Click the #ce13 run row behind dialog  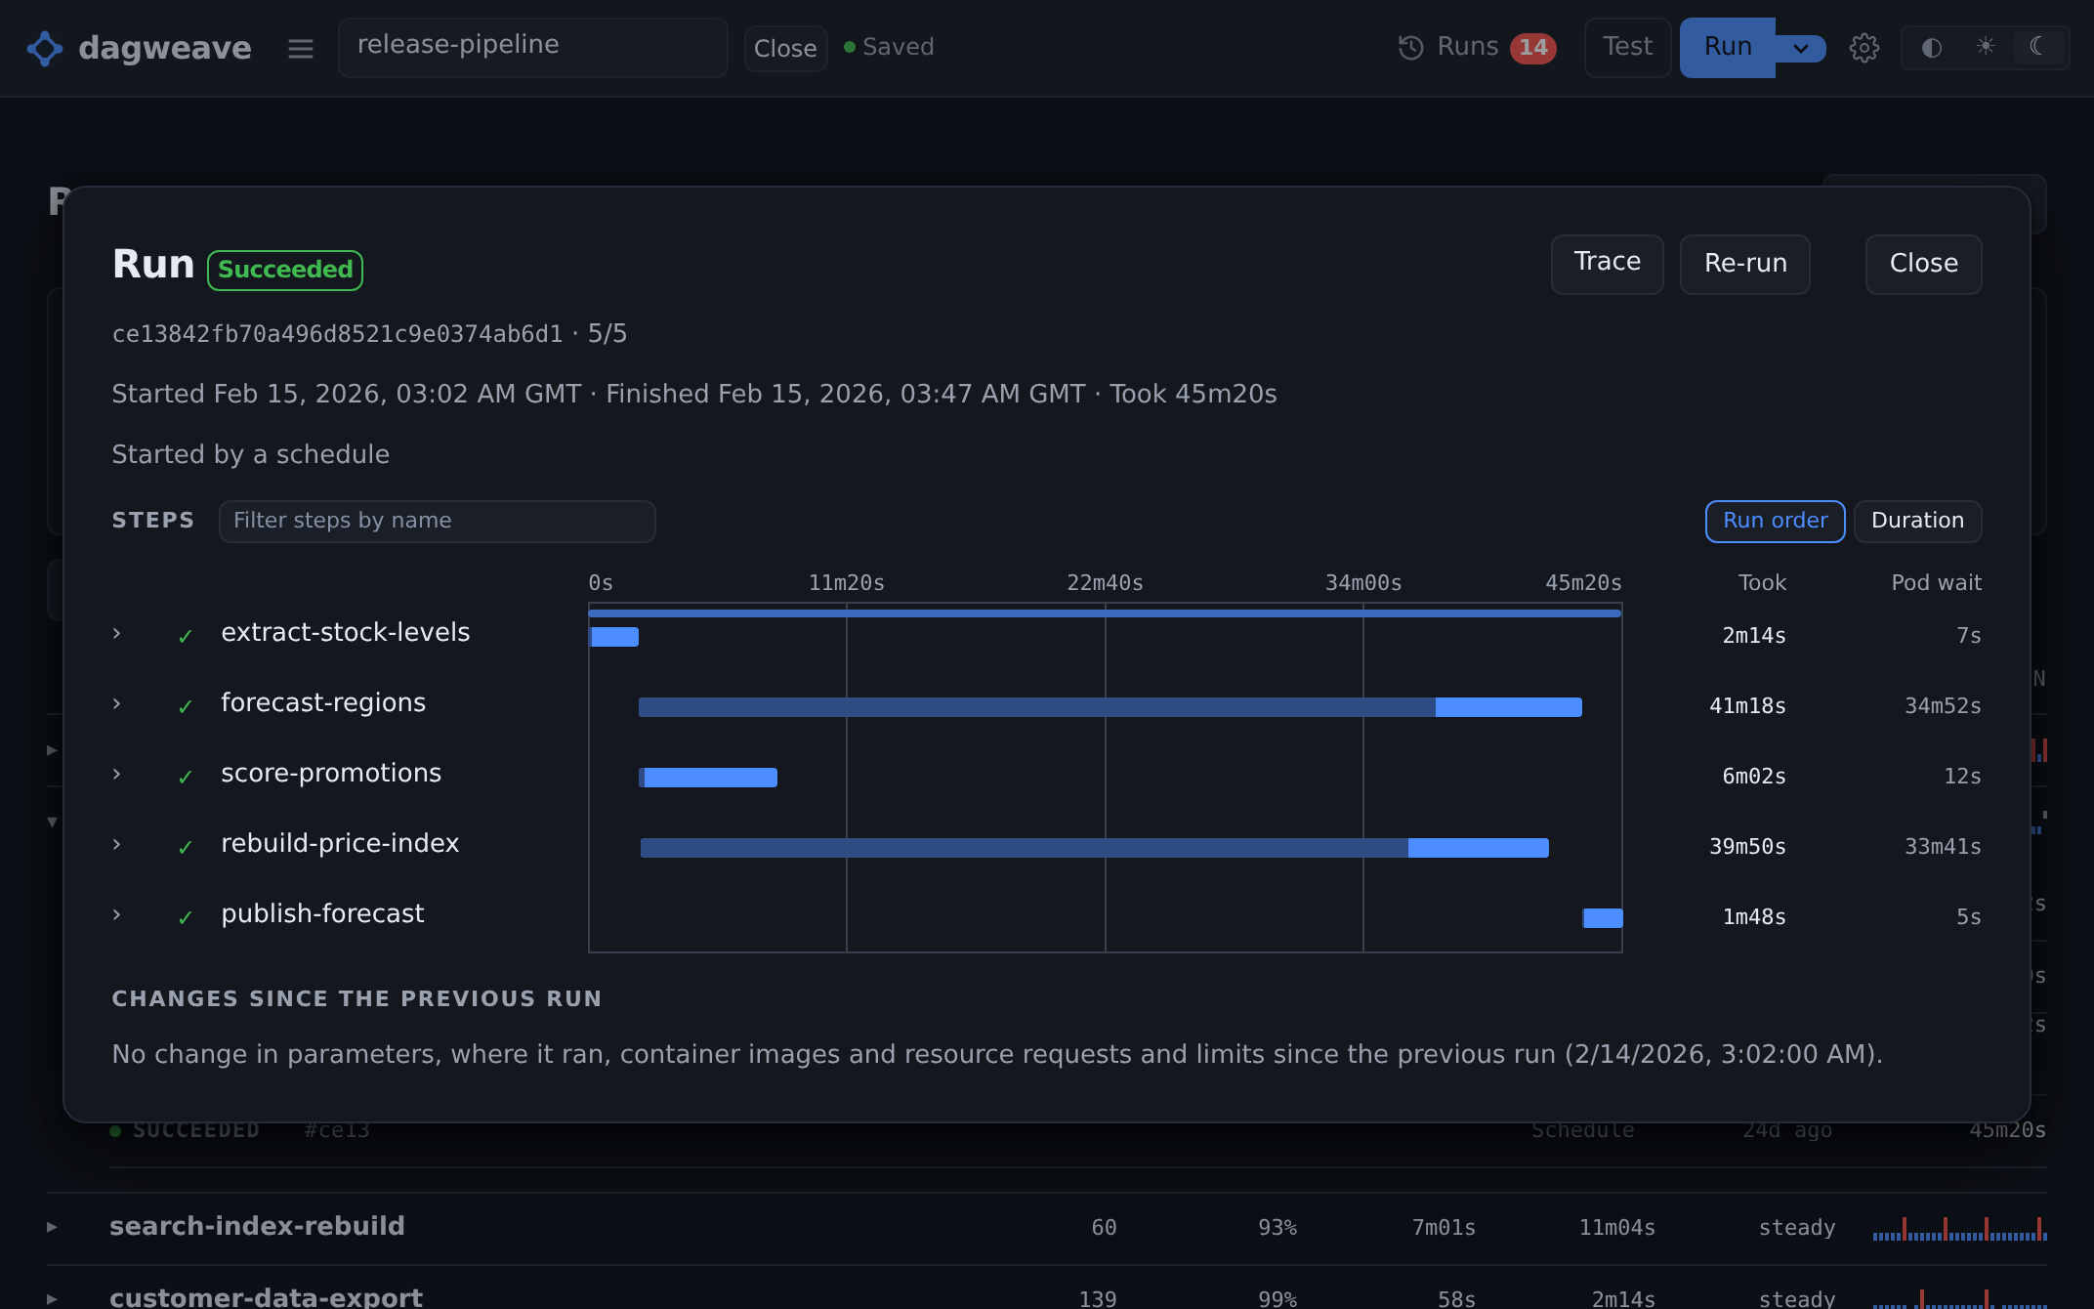tap(1077, 1131)
